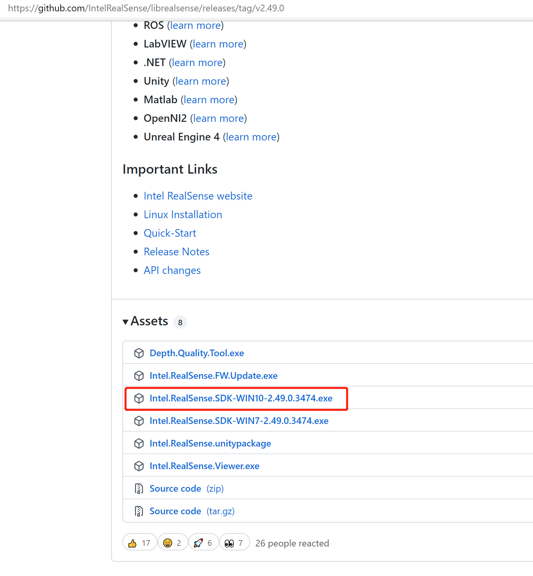Click the zip file icon beside Source code (zip)
The height and width of the screenshot is (576, 533).
click(x=139, y=489)
